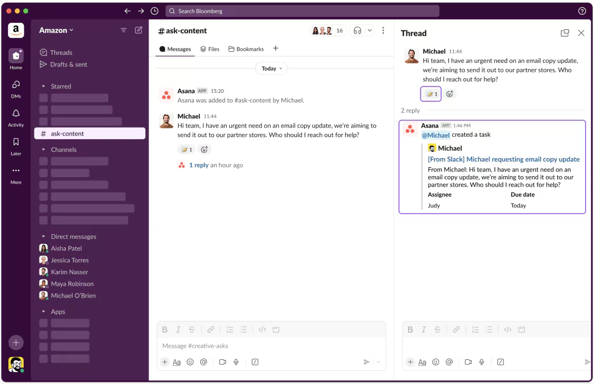Image resolution: width=594 pixels, height=384 pixels.
Task: Add emoji reaction to Michael's channel message
Action: click(204, 149)
